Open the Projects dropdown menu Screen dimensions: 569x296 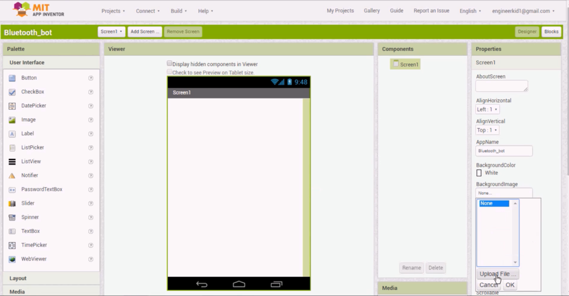113,11
